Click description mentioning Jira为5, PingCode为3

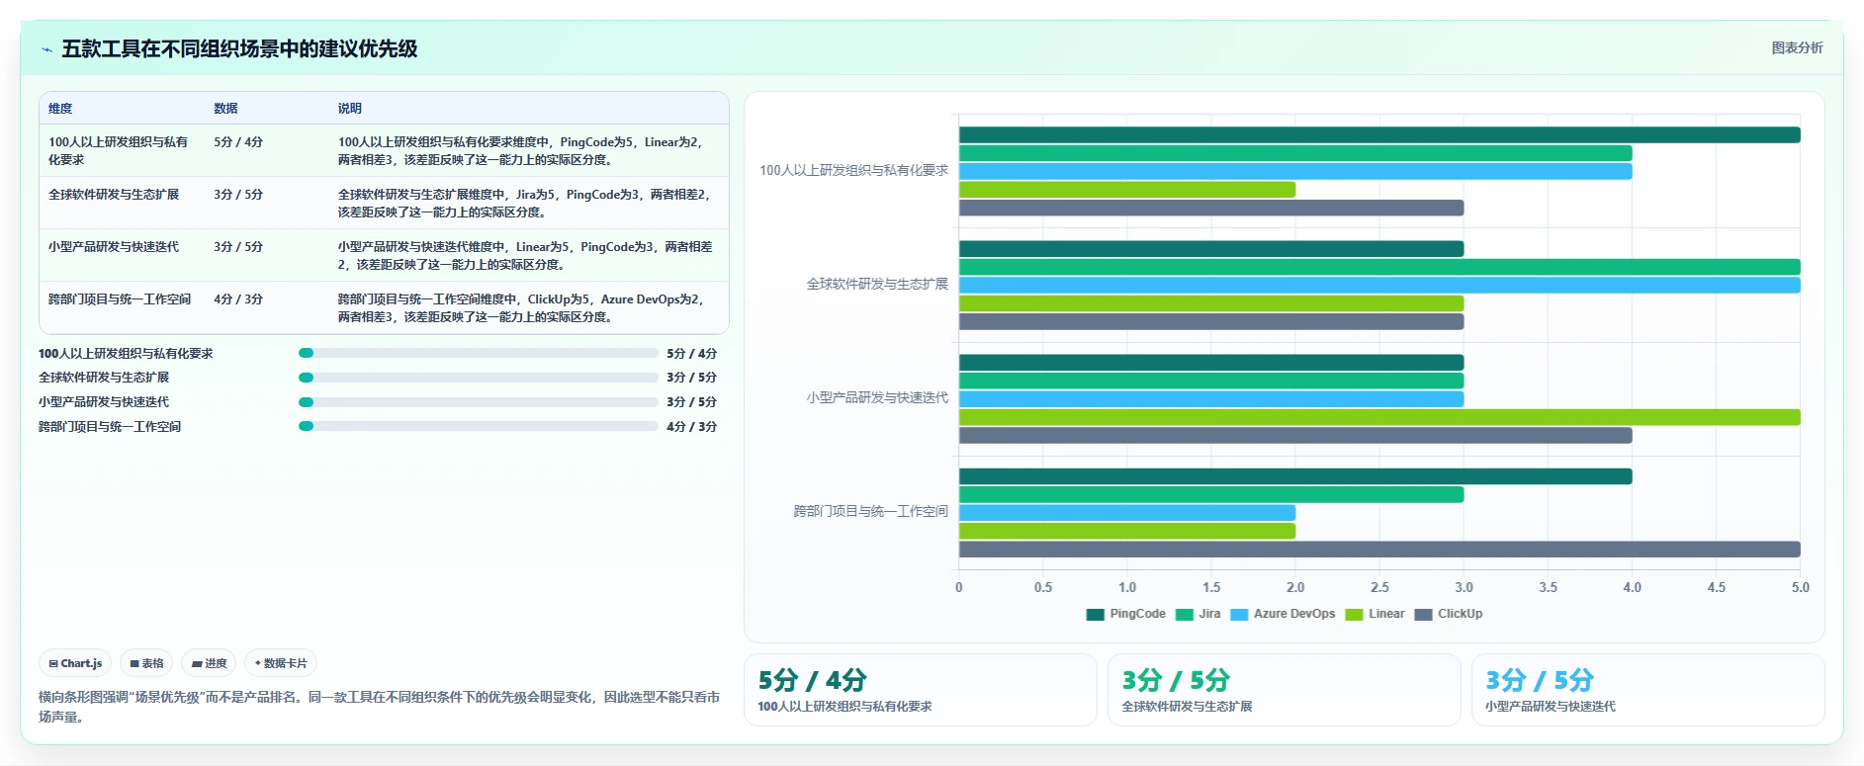click(x=525, y=204)
